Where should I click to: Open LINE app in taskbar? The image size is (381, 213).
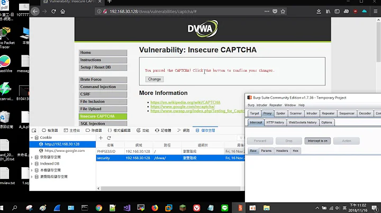[225, 208]
